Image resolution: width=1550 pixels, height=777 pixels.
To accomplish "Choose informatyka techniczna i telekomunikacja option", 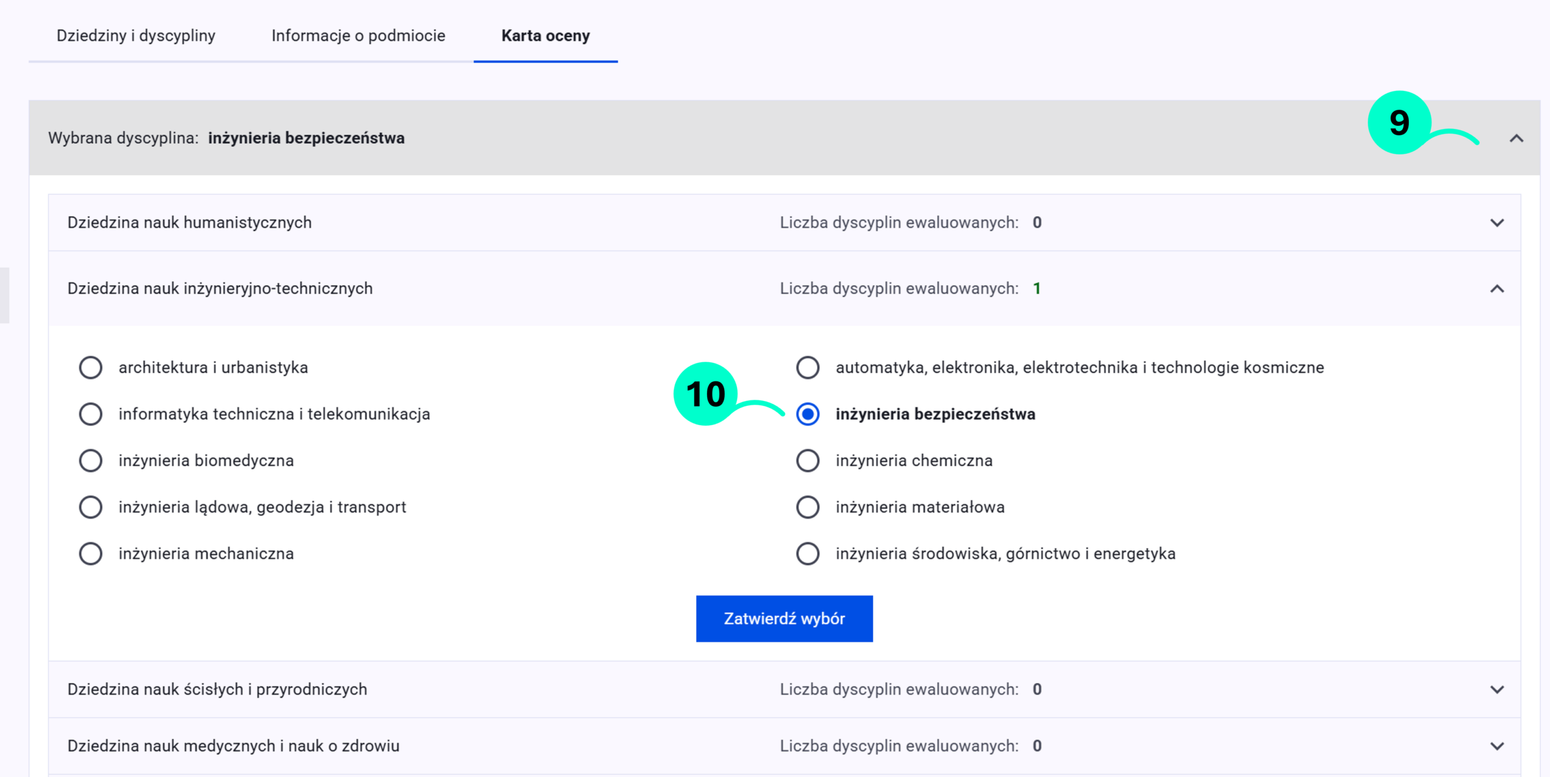I will pyautogui.click(x=91, y=414).
